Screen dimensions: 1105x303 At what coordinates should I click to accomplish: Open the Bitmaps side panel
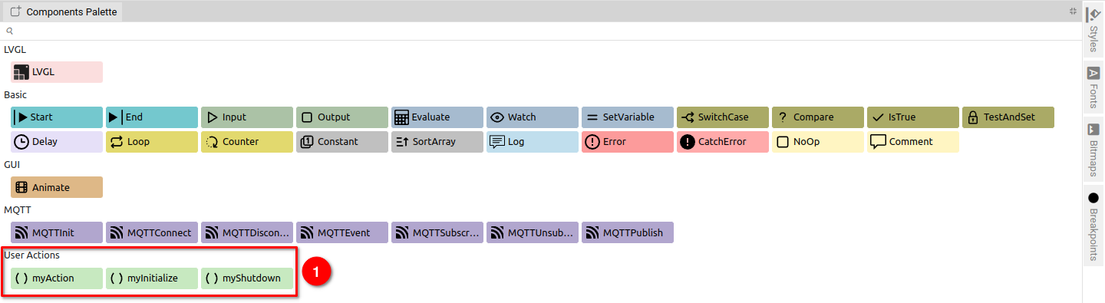pos(1093,149)
